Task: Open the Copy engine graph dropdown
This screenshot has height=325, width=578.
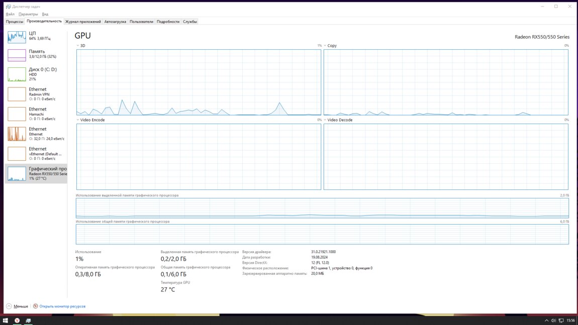Action: click(x=325, y=46)
